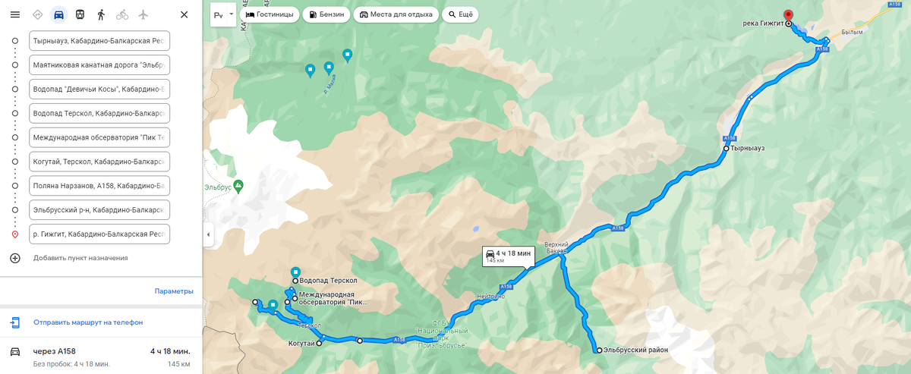This screenshot has height=374, width=911.
Task: Select walking travel mode
Action: tap(101, 14)
